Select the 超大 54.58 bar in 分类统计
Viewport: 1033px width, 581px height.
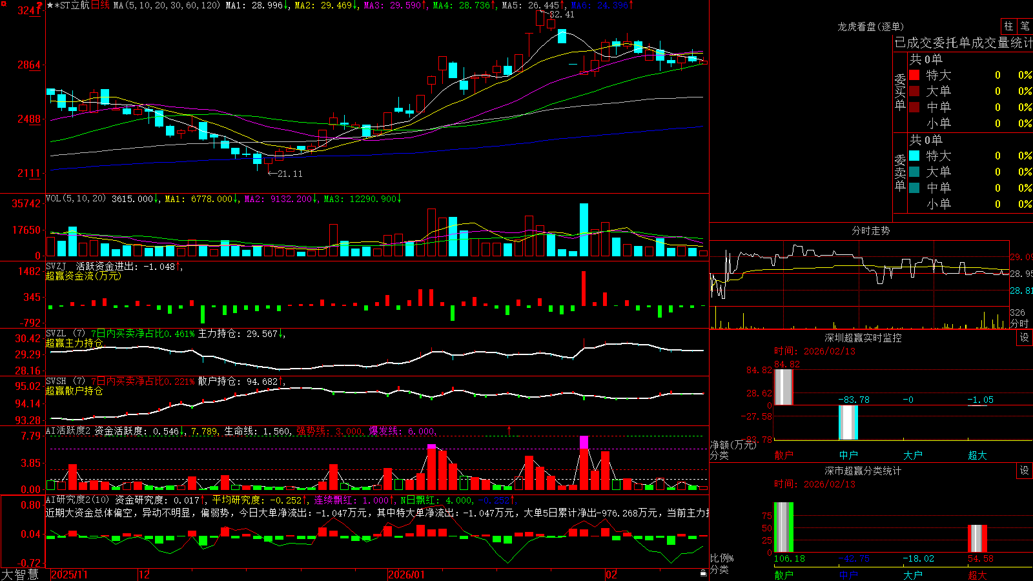tap(977, 539)
